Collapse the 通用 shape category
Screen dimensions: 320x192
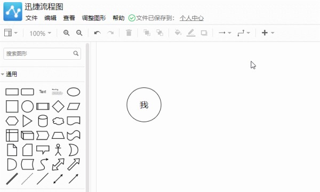click(9, 74)
